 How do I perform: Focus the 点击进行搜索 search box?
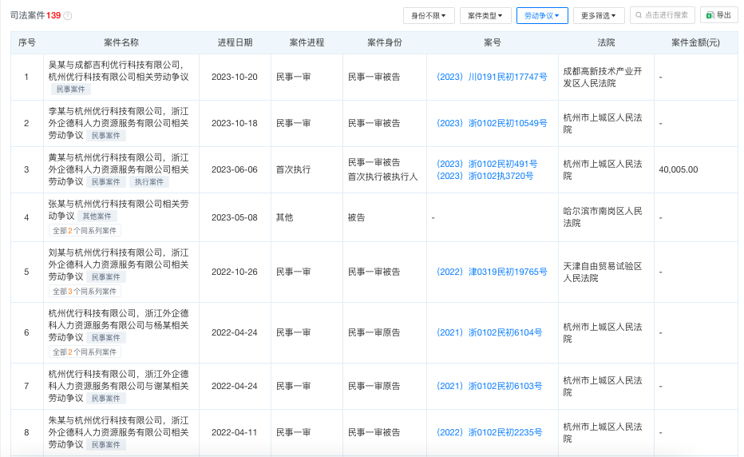pos(663,15)
